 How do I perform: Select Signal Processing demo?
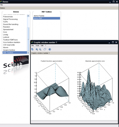point(15,19)
